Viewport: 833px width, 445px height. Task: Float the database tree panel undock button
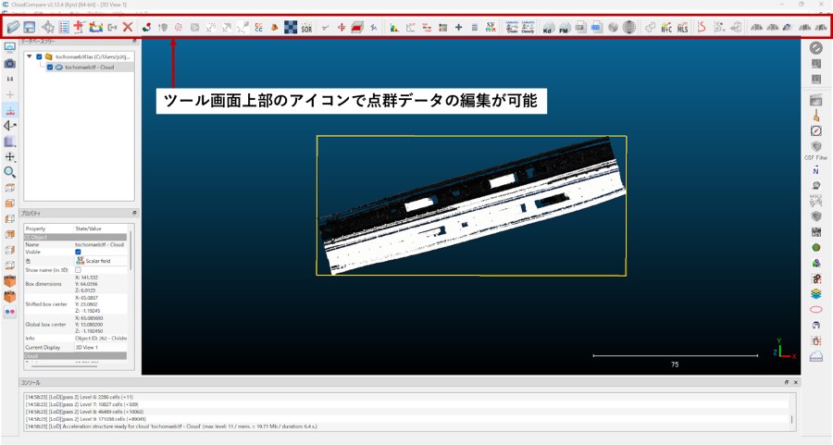(x=134, y=41)
